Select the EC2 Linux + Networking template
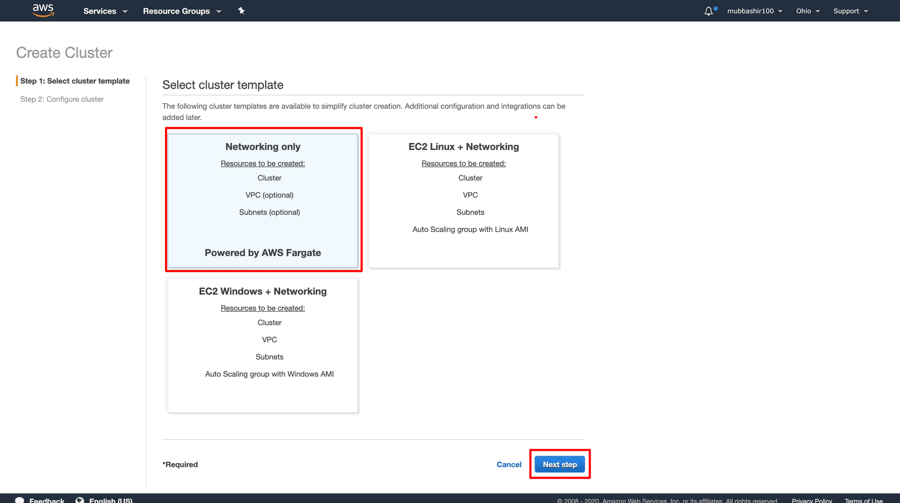This screenshot has width=900, height=503. 464,201
